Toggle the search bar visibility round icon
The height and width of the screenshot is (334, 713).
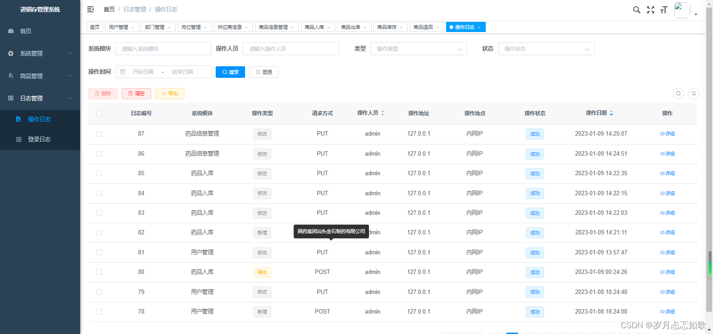[x=678, y=93]
